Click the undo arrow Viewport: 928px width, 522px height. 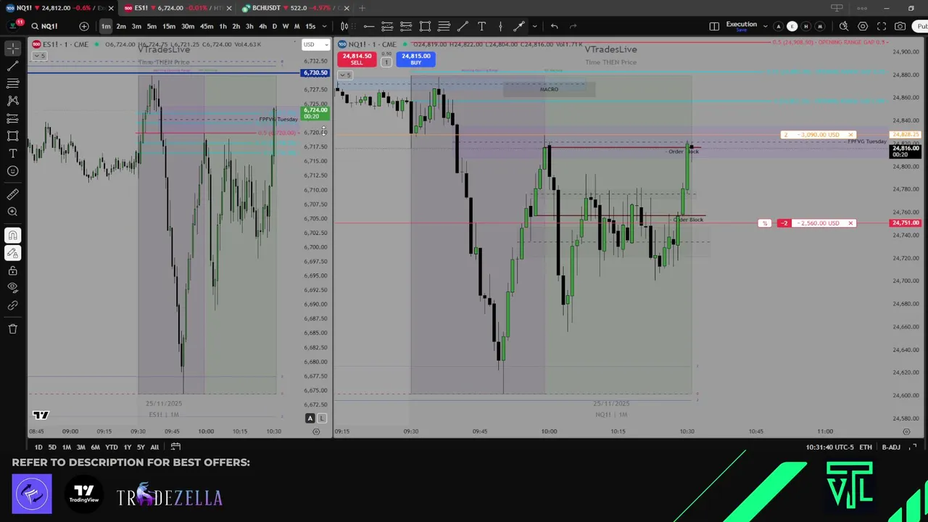(554, 26)
